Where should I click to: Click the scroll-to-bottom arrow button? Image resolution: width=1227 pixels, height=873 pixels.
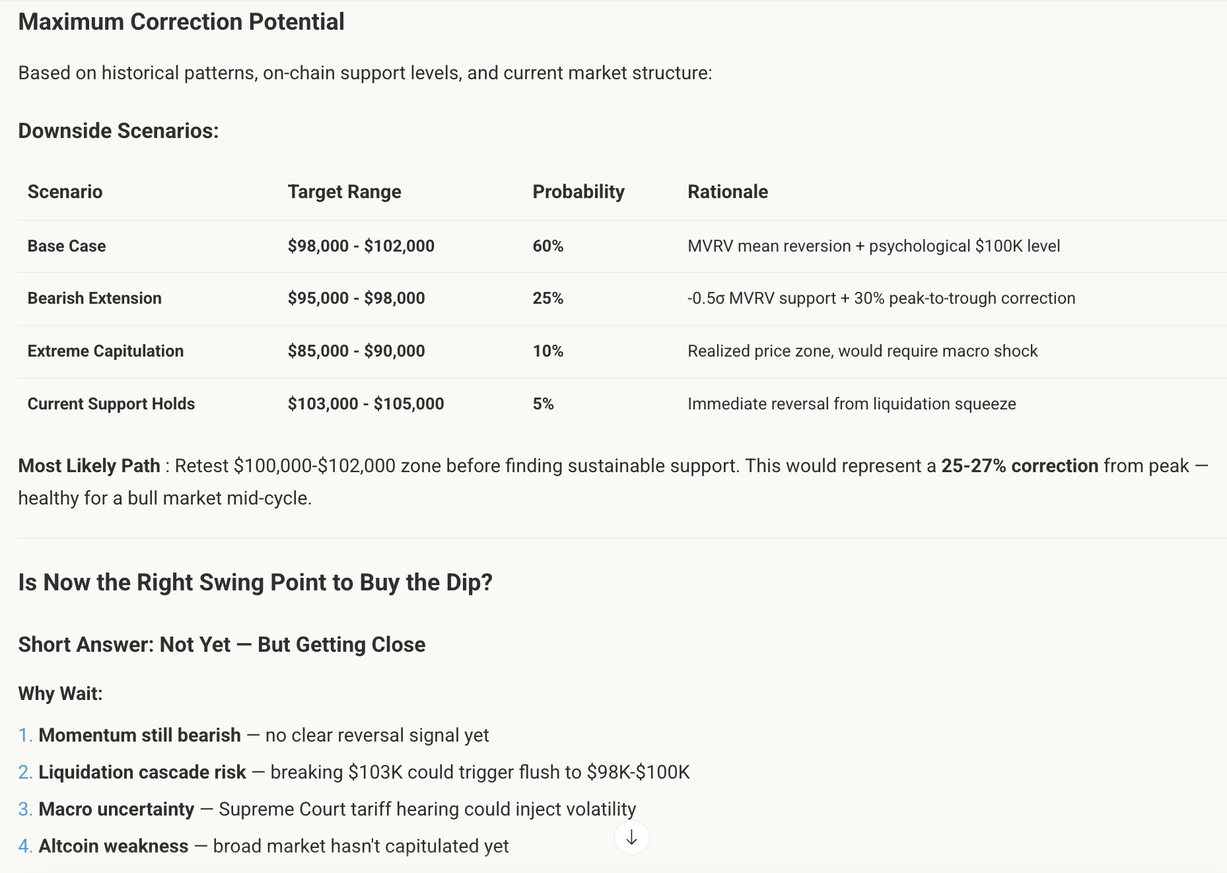click(631, 837)
